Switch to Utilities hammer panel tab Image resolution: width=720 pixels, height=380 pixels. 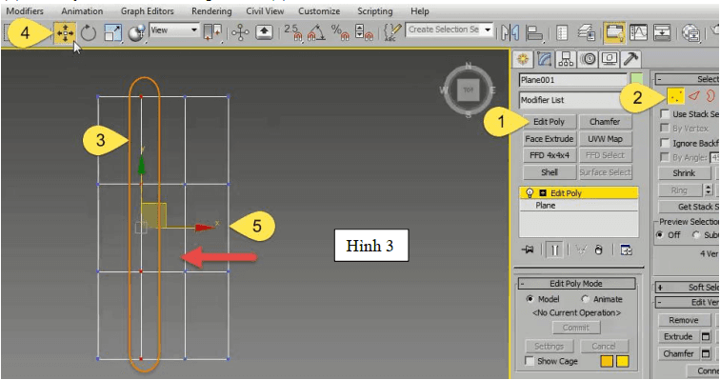pos(630,59)
